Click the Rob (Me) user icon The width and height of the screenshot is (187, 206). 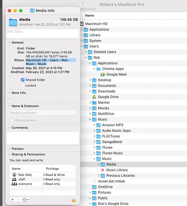(x=14, y=175)
